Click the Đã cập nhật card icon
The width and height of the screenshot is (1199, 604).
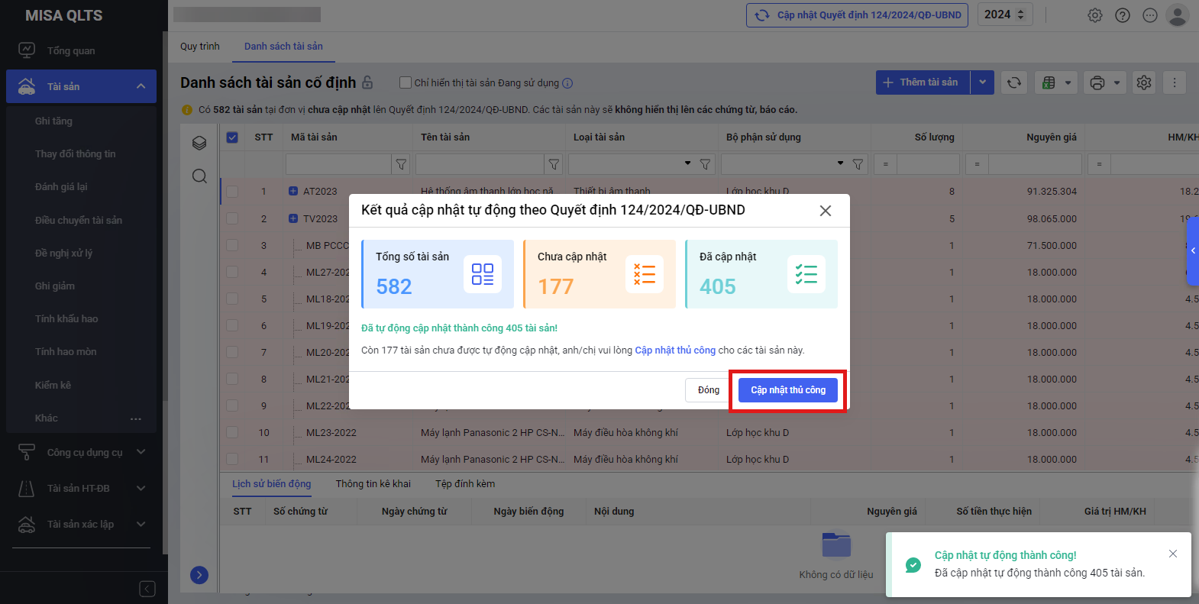[806, 274]
